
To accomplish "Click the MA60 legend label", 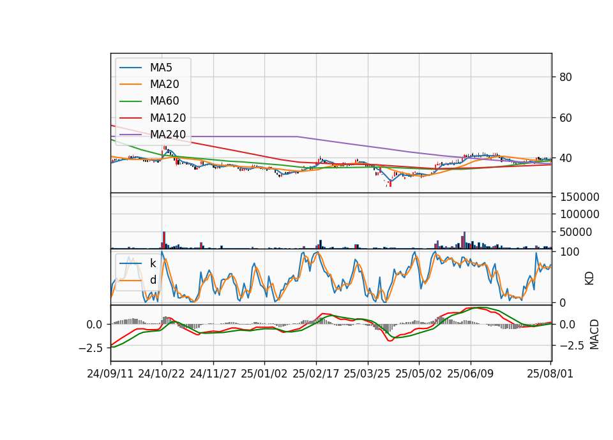I will (164, 101).
